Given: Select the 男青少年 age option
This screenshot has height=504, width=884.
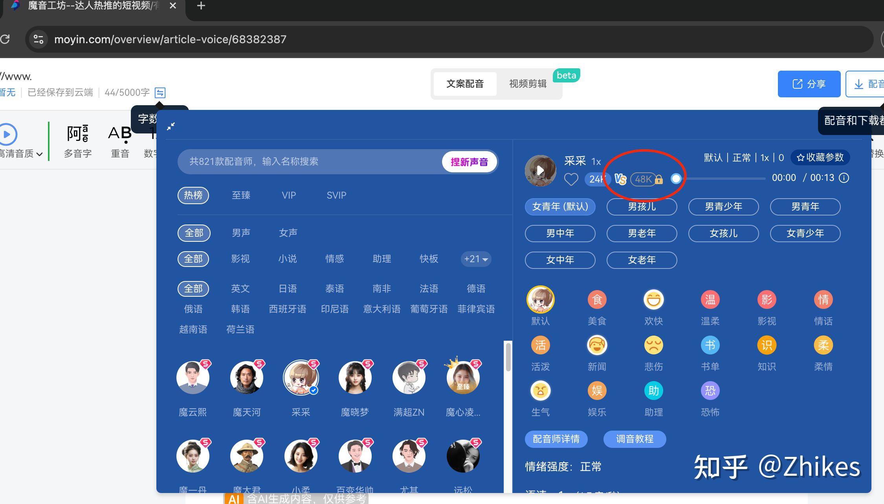Looking at the screenshot, I should tap(723, 207).
